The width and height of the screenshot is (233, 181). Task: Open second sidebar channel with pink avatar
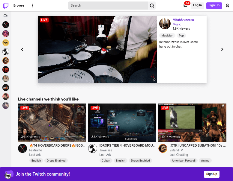(6, 34)
